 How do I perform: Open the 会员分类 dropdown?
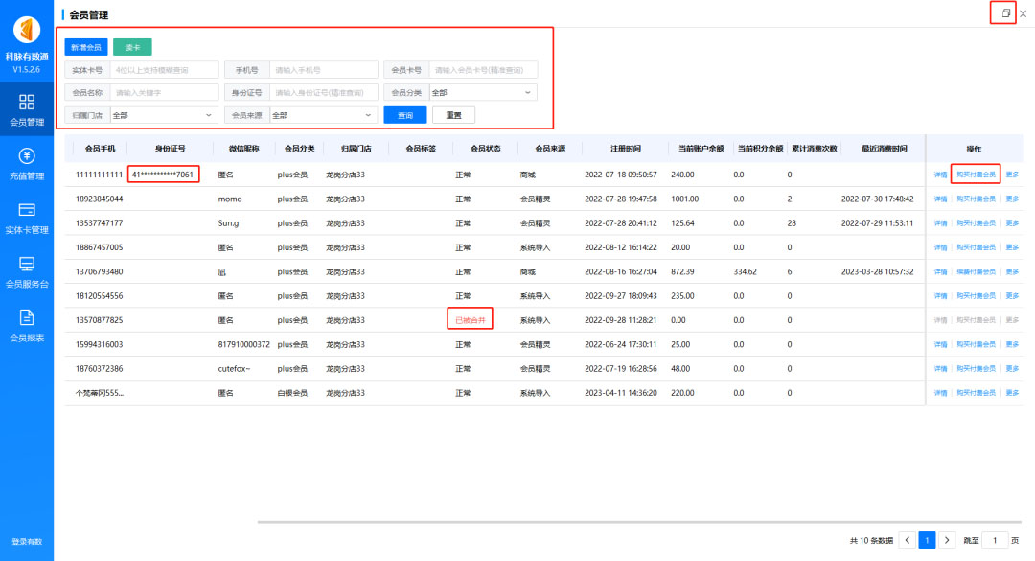pos(483,92)
